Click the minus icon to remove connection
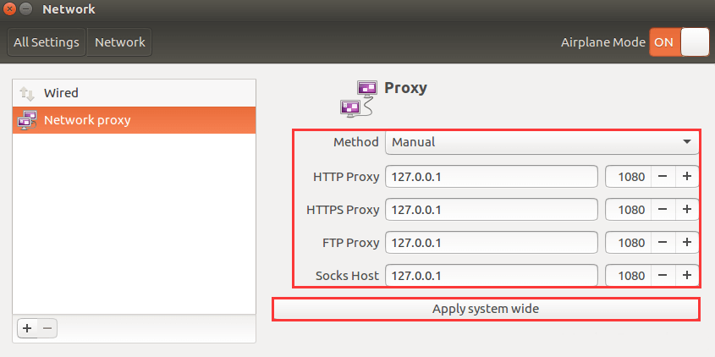715x357 pixels. (x=47, y=328)
